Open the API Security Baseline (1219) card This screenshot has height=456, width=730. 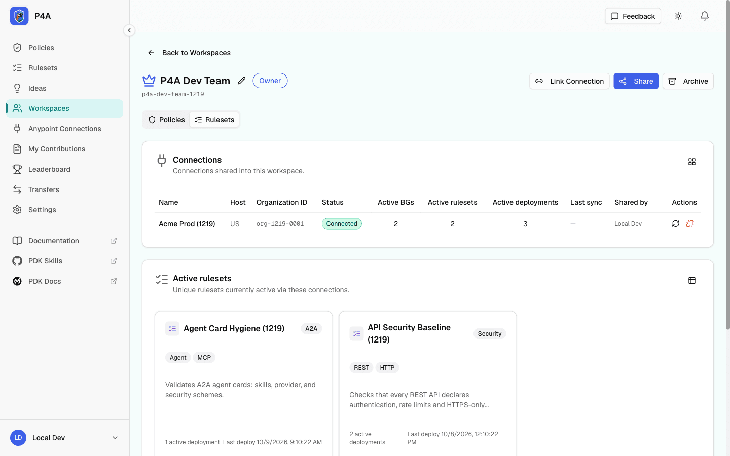(428, 384)
